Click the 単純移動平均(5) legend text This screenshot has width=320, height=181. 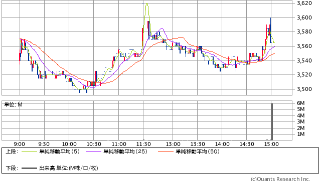pyautogui.click(x=59, y=151)
